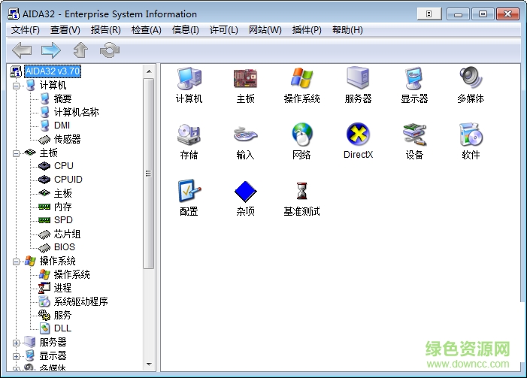Viewport: 527px width, 378px height.
Task: Click the Forward arrow toolbar button
Action: coord(51,50)
